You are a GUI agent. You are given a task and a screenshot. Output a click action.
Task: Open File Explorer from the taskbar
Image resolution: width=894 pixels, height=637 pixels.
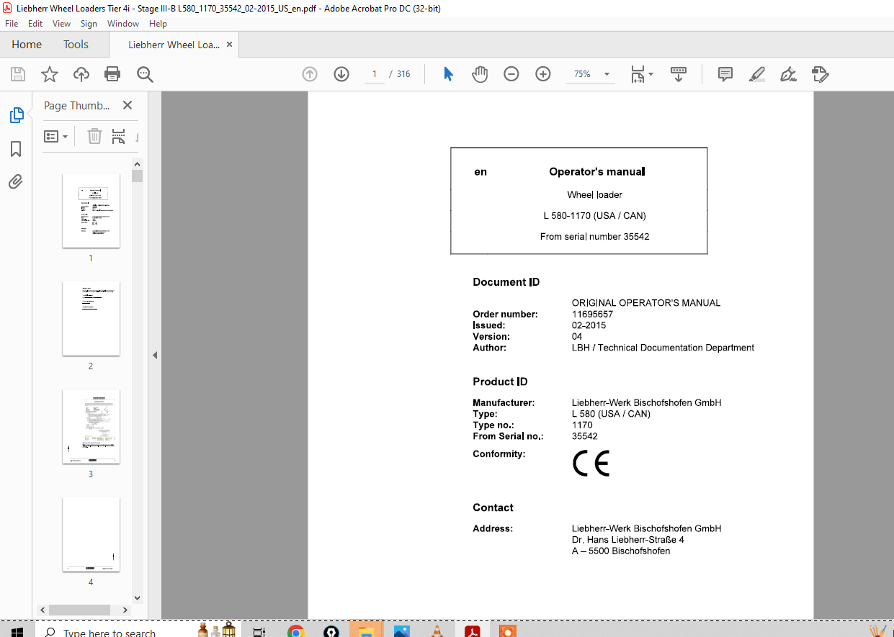click(x=366, y=631)
